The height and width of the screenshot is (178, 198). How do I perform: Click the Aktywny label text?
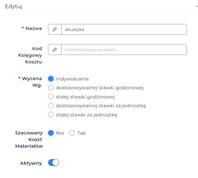31,163
